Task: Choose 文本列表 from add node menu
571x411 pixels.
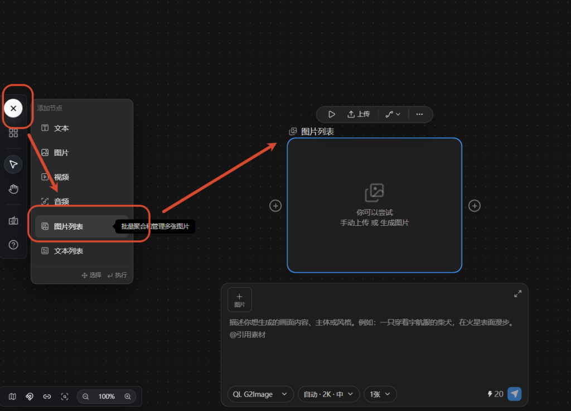Action: click(x=81, y=251)
